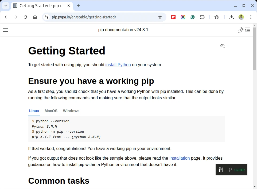Viewport: 257px width, 189px height.
Task: Open the left sidebar hamburger menu
Action: (6, 30)
